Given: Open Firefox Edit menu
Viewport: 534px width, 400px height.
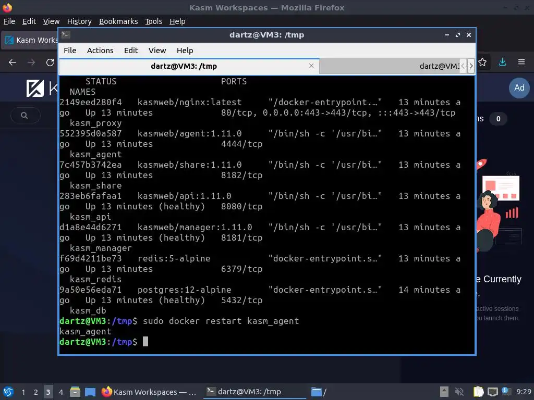Looking at the screenshot, I should tap(29, 21).
